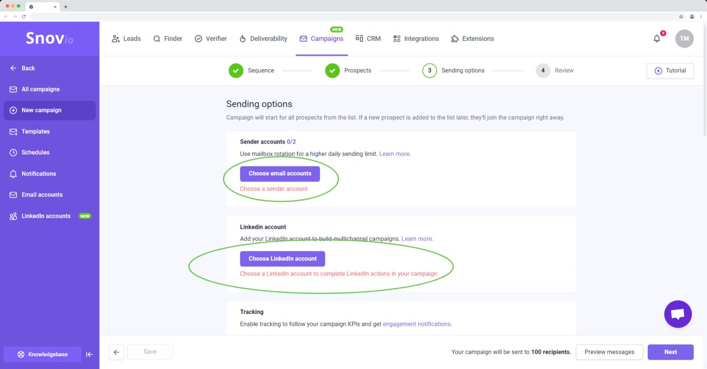The width and height of the screenshot is (707, 369).
Task: Click the Sender accounts 0/2 counter
Action: 291,142
